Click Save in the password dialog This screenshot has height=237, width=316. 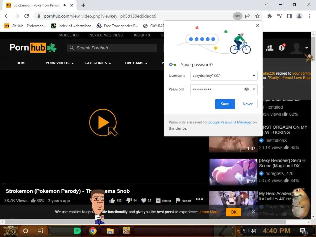(225, 104)
